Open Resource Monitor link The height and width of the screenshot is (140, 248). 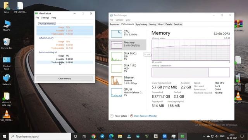coord(146,116)
